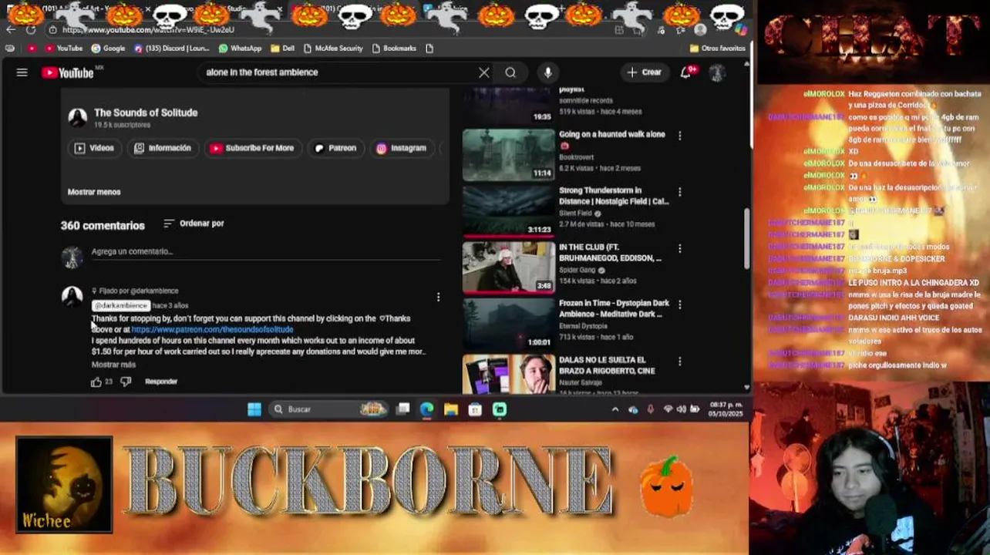Click the Subscribe For More link button

click(x=252, y=148)
